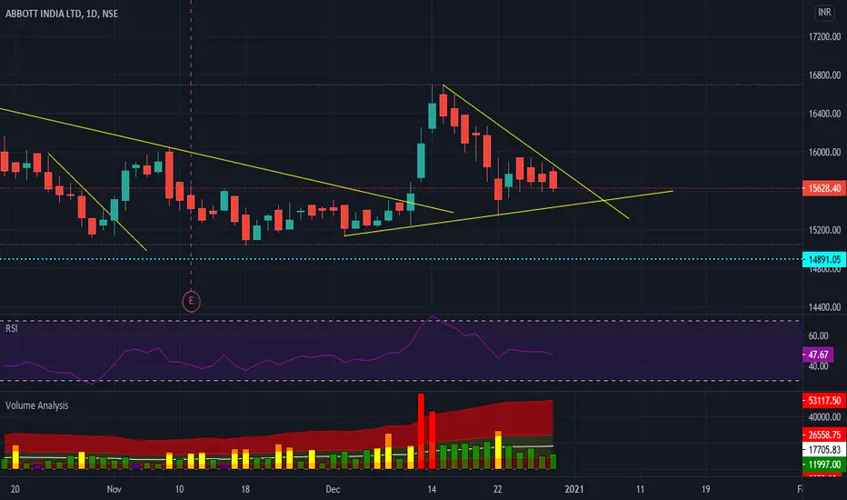The width and height of the screenshot is (847, 500).
Task: Click the 16000.00 price axis value
Action: pos(824,153)
